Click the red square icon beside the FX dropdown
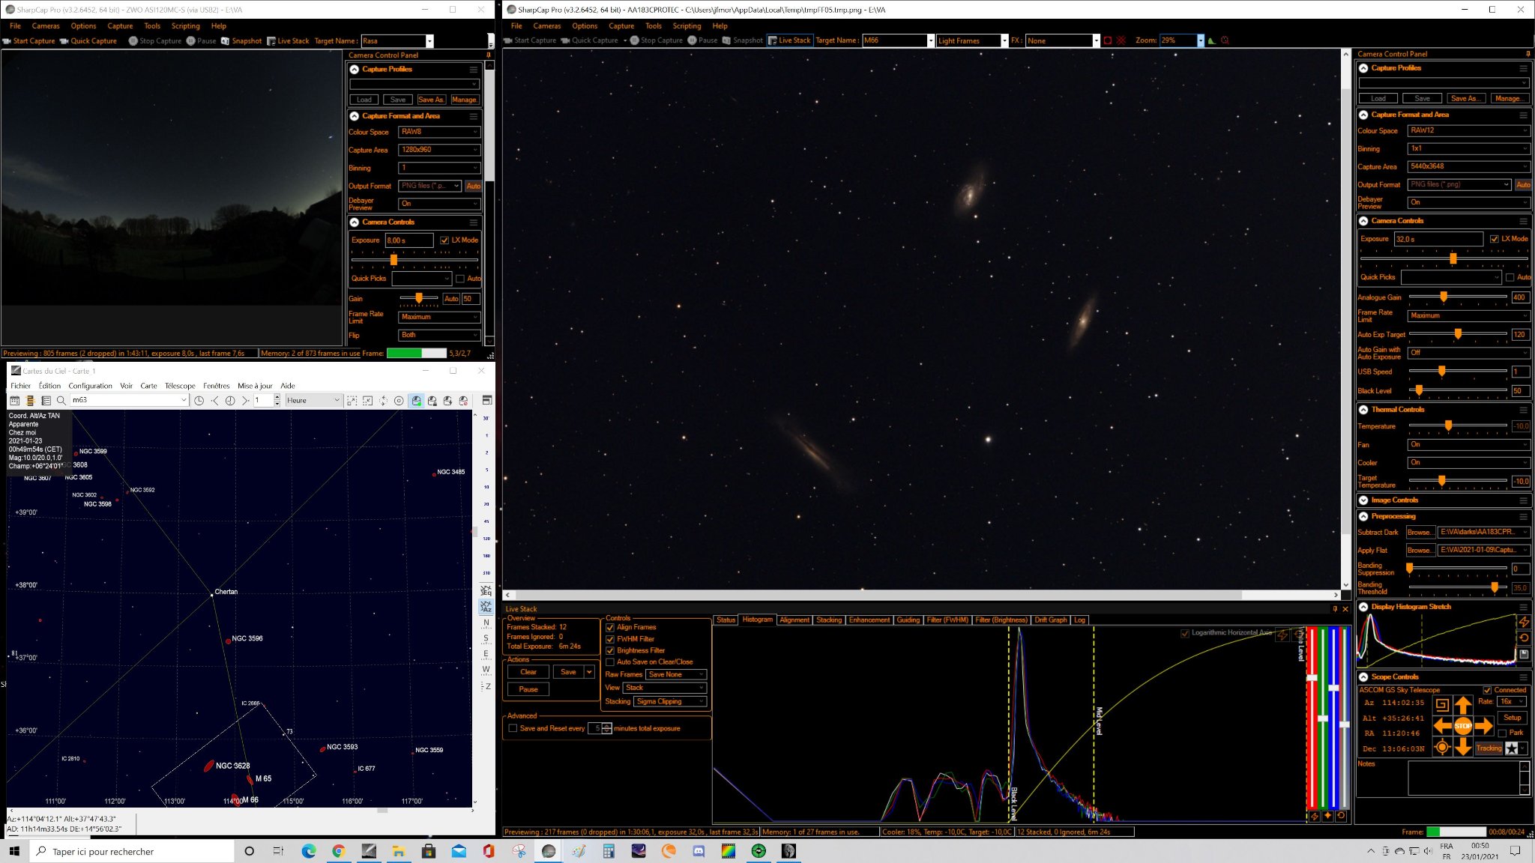Viewport: 1535px width, 863px height. 1107,40
